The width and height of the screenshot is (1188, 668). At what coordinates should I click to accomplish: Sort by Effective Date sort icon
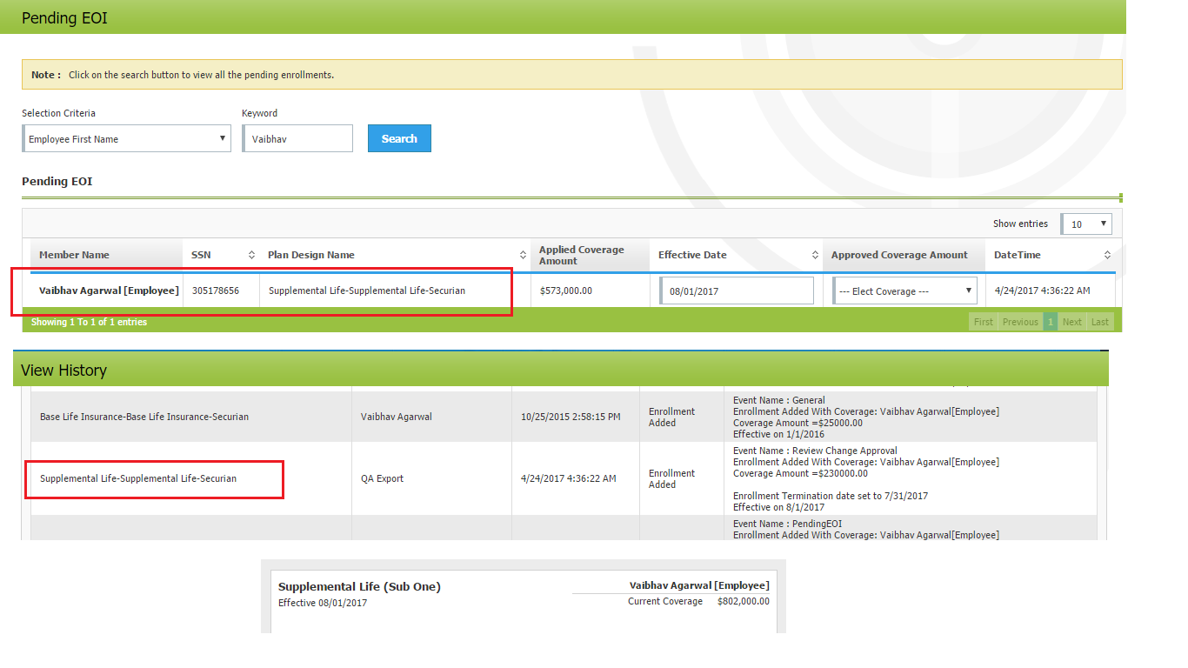pyautogui.click(x=815, y=255)
